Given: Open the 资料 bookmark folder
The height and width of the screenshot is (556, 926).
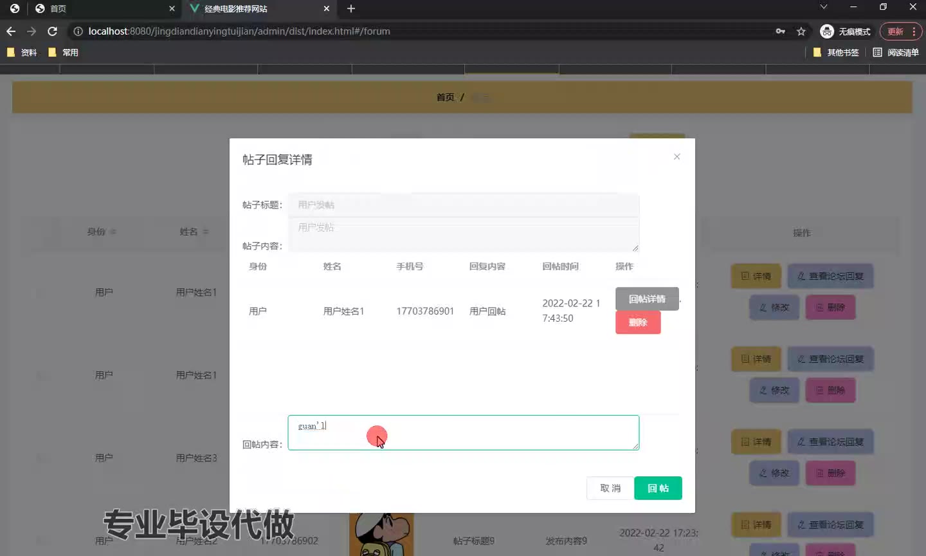Looking at the screenshot, I should click(x=22, y=52).
